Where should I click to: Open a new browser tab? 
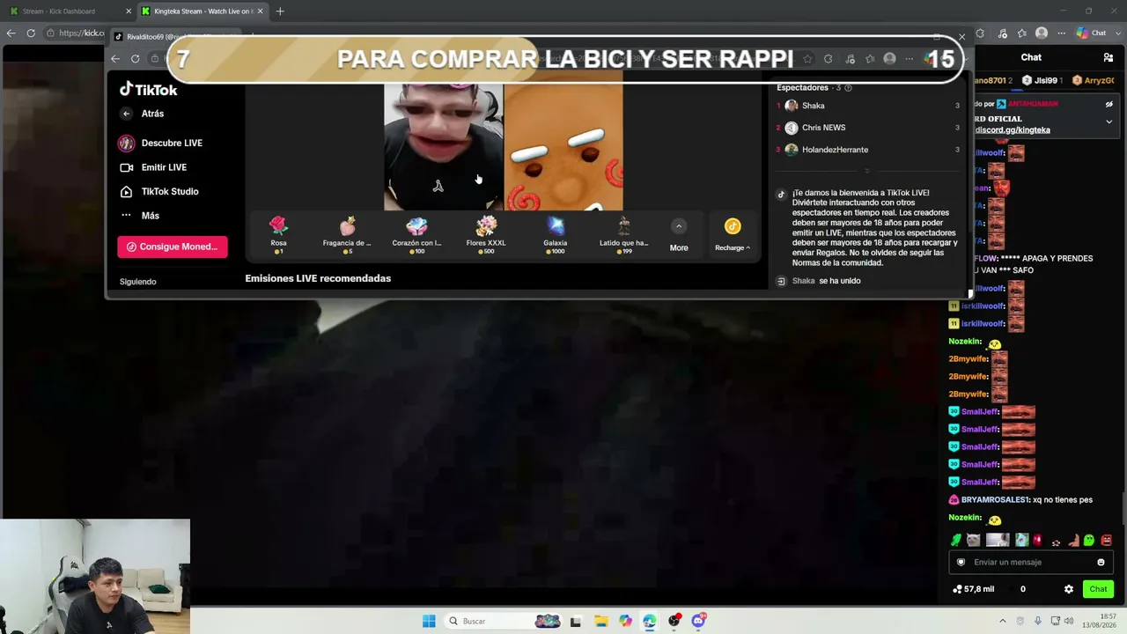pyautogui.click(x=280, y=11)
